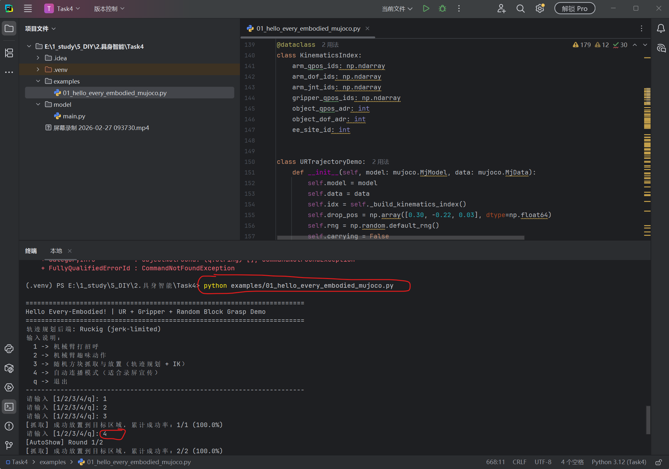Expand the .idea folder
Image resolution: width=669 pixels, height=469 pixels.
coord(38,58)
